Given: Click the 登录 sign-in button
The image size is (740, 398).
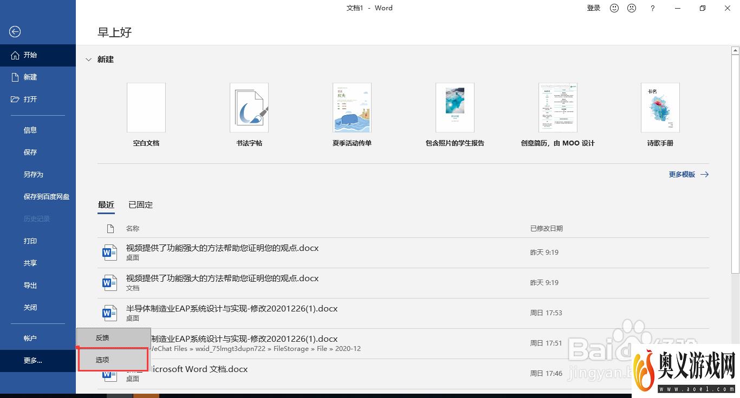Looking at the screenshot, I should (x=594, y=8).
